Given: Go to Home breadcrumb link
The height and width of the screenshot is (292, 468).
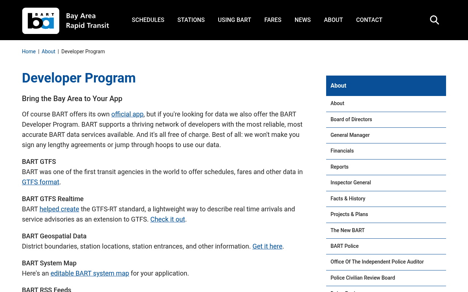Looking at the screenshot, I should (29, 51).
